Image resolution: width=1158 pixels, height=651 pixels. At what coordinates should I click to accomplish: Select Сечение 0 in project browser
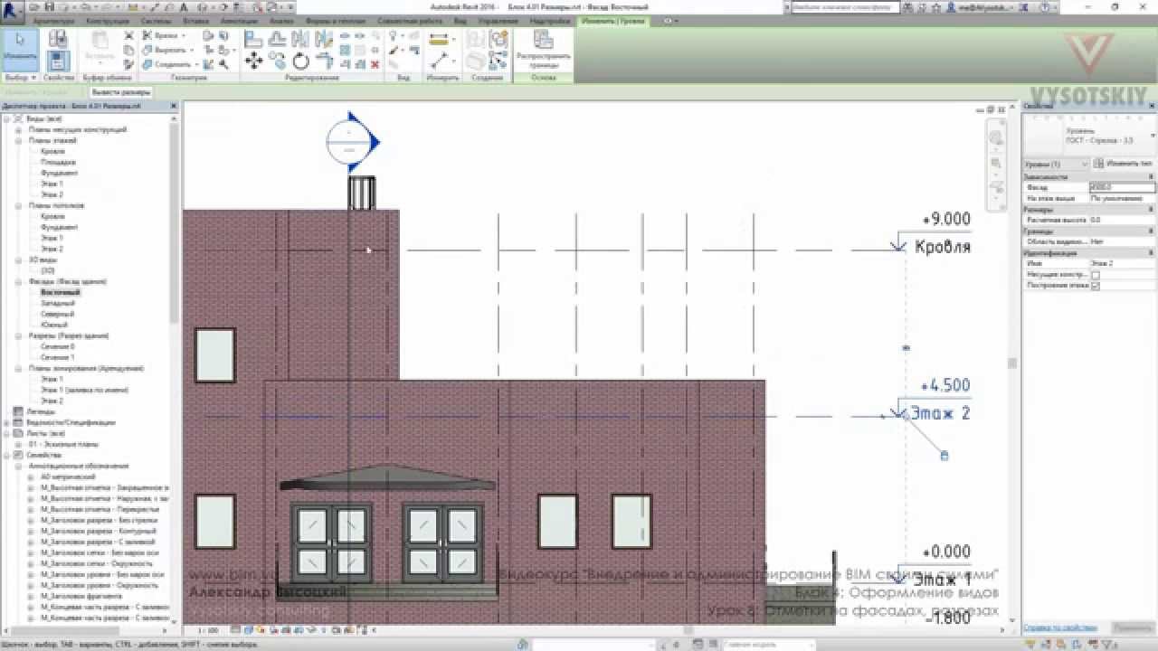(58, 347)
